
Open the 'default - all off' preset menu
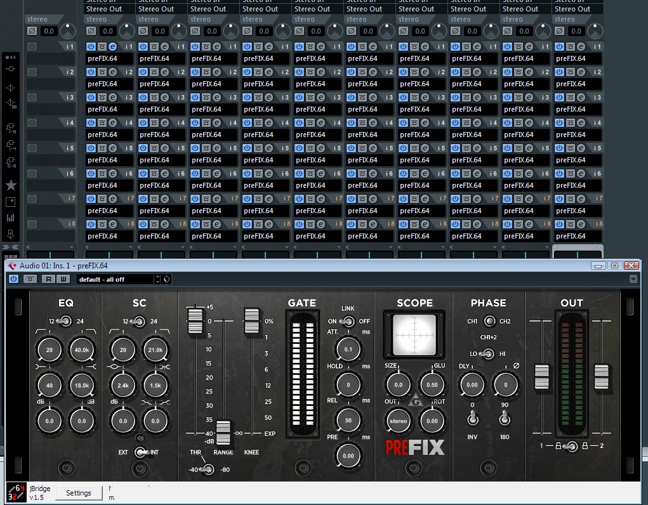114,279
